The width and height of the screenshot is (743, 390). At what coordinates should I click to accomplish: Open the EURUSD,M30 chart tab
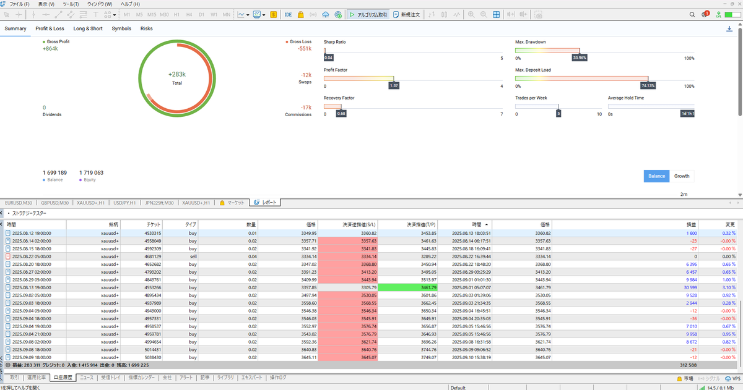(x=19, y=203)
